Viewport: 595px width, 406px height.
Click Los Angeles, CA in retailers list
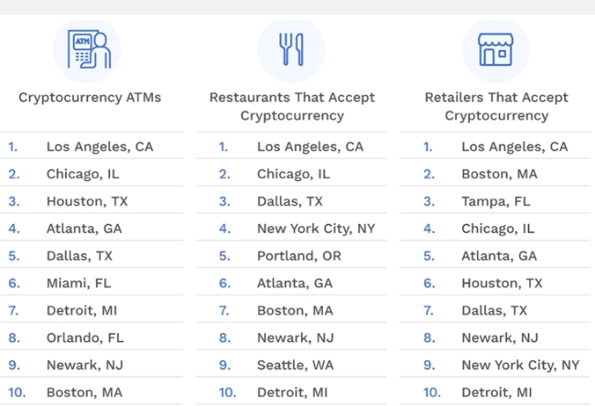point(514,146)
